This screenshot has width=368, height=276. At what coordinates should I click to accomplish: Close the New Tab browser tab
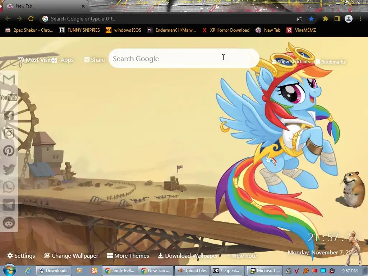pyautogui.click(x=83, y=6)
